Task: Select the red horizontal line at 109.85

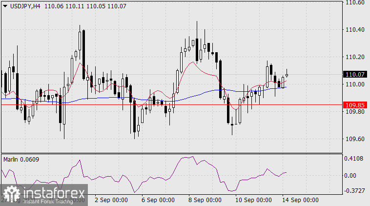Action: [x=172, y=104]
